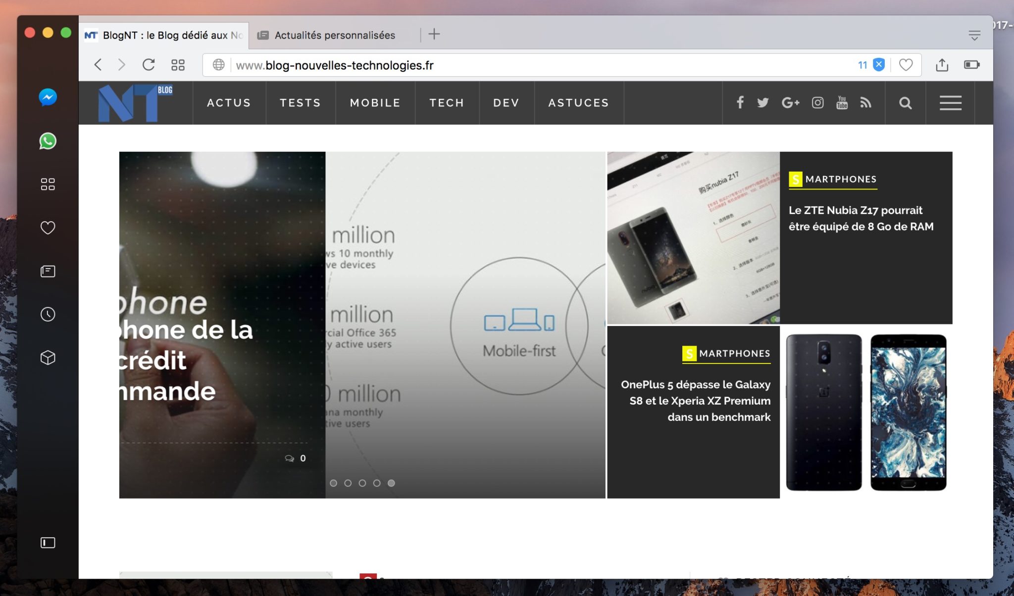Open Messenger in the sidebar
The width and height of the screenshot is (1014, 596).
pyautogui.click(x=48, y=97)
